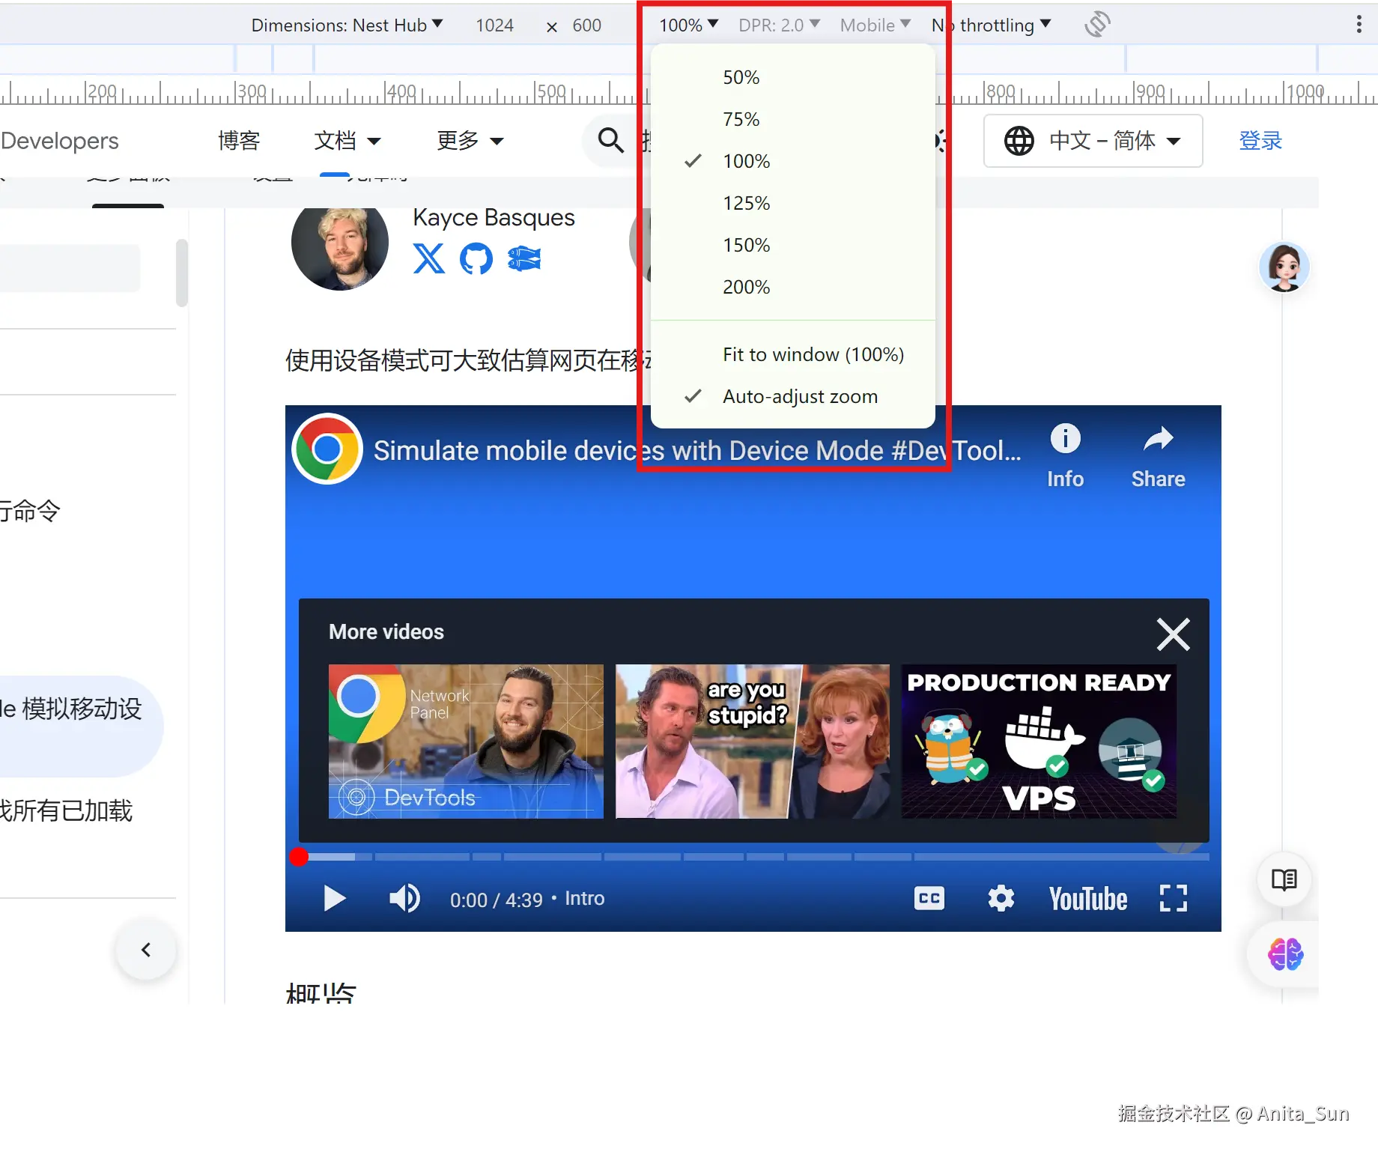Open the Dimensions: Nest Hub dropdown
The height and width of the screenshot is (1152, 1378).
pyautogui.click(x=347, y=25)
